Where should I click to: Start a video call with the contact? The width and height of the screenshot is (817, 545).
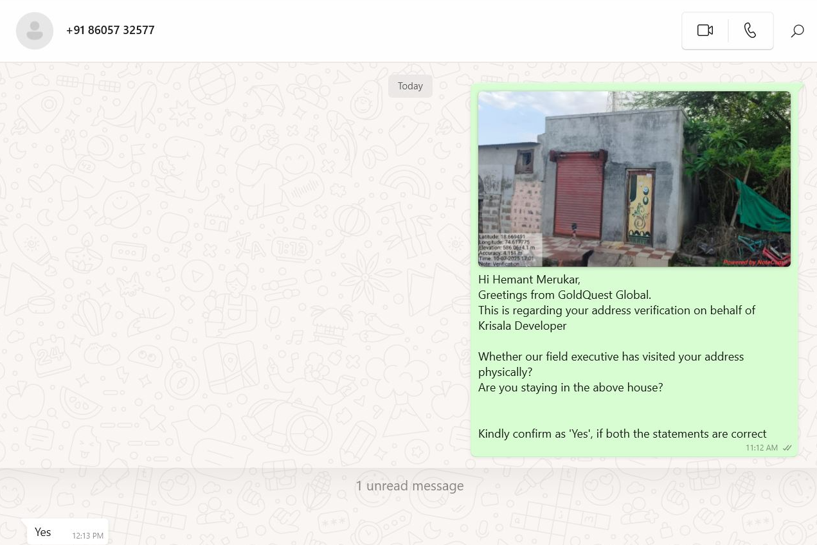(705, 30)
